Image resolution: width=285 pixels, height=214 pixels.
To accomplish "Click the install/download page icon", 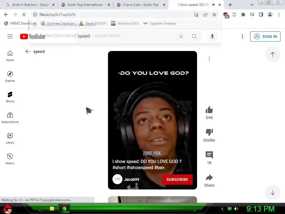I will [x=196, y=14].
